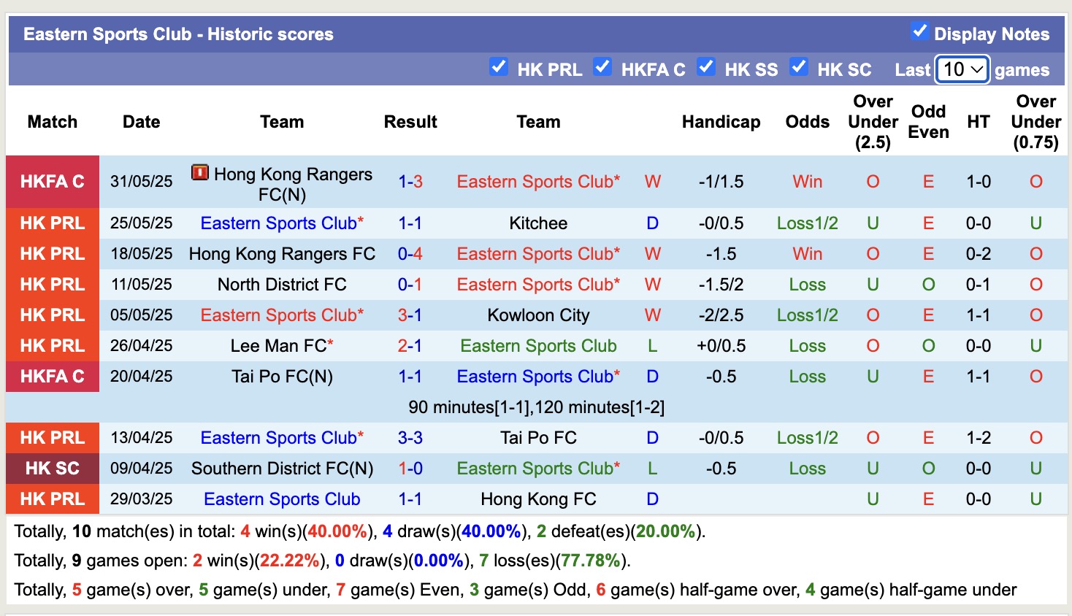Screen dimensions: 1072x616
Task: Click the HKFA C label on the 31/05/25 row
Action: [x=53, y=182]
